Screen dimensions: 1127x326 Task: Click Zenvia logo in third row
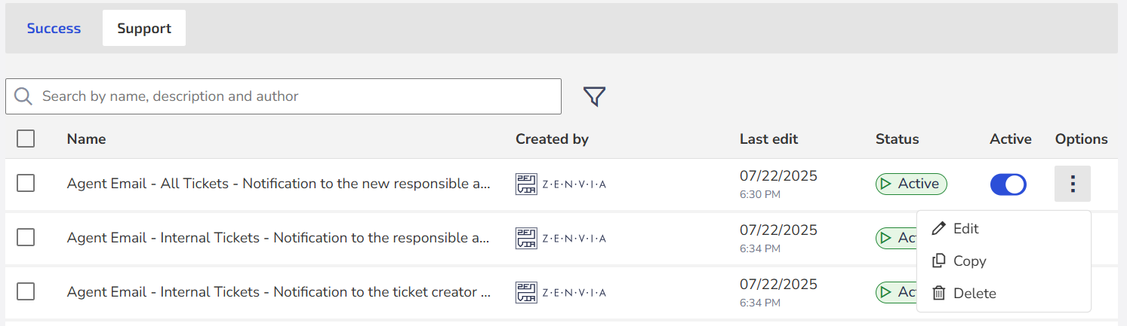[x=561, y=292]
